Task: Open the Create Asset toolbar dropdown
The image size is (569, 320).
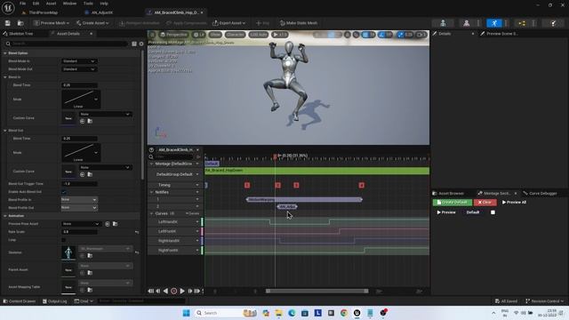Action: tap(92, 23)
